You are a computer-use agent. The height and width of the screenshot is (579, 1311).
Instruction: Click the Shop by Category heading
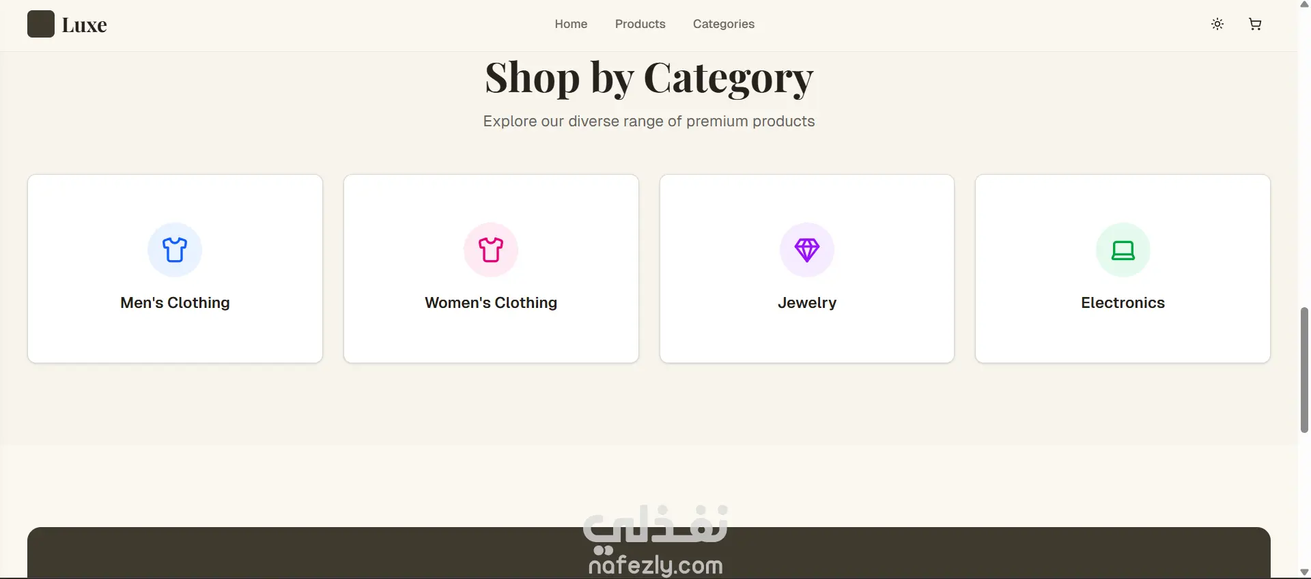click(x=649, y=78)
